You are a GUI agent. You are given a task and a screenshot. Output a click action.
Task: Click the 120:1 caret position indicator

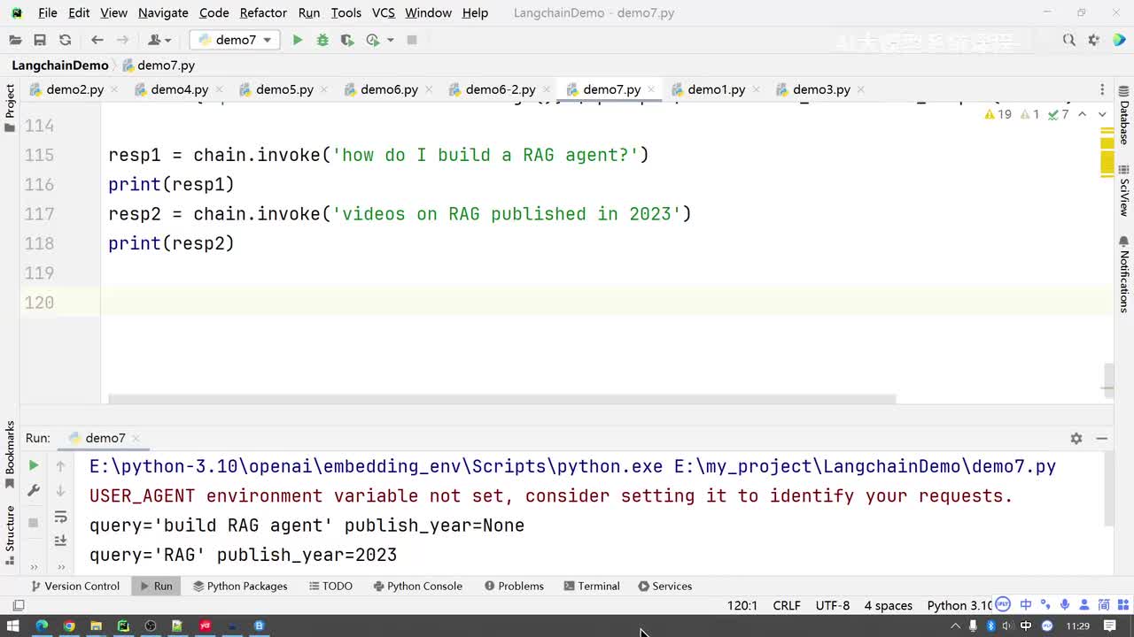point(742,606)
